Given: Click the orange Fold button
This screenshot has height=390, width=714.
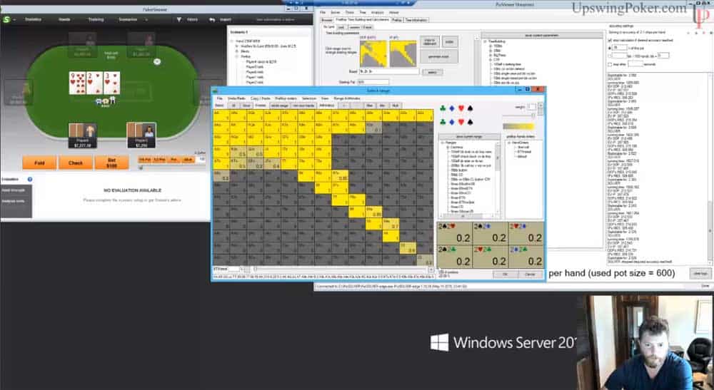Looking at the screenshot, I should 39,163.
